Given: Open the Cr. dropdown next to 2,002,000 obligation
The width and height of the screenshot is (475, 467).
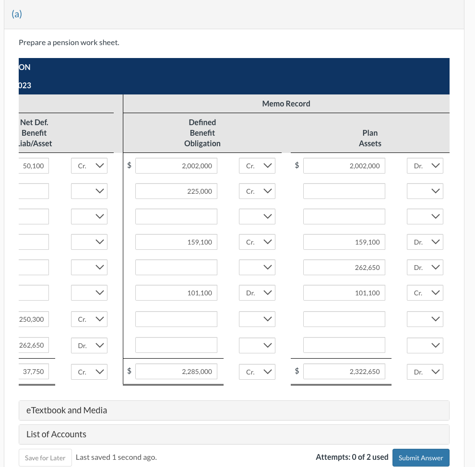Looking at the screenshot, I should tap(257, 165).
